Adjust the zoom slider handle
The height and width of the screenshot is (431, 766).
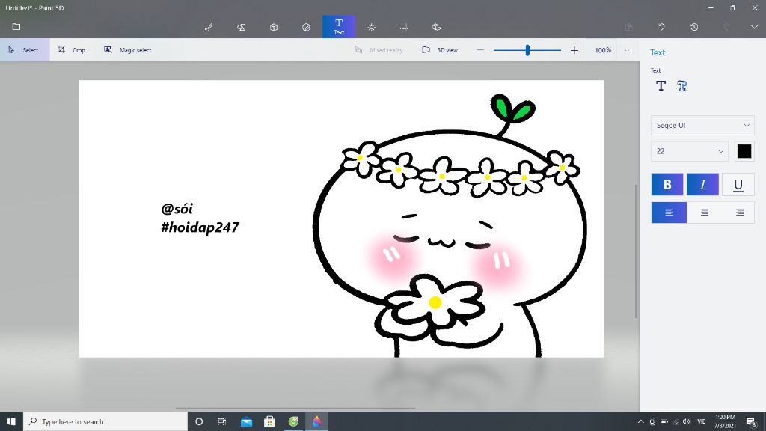tap(527, 50)
